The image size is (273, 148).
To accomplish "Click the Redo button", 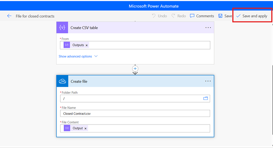I will tap(179, 16).
